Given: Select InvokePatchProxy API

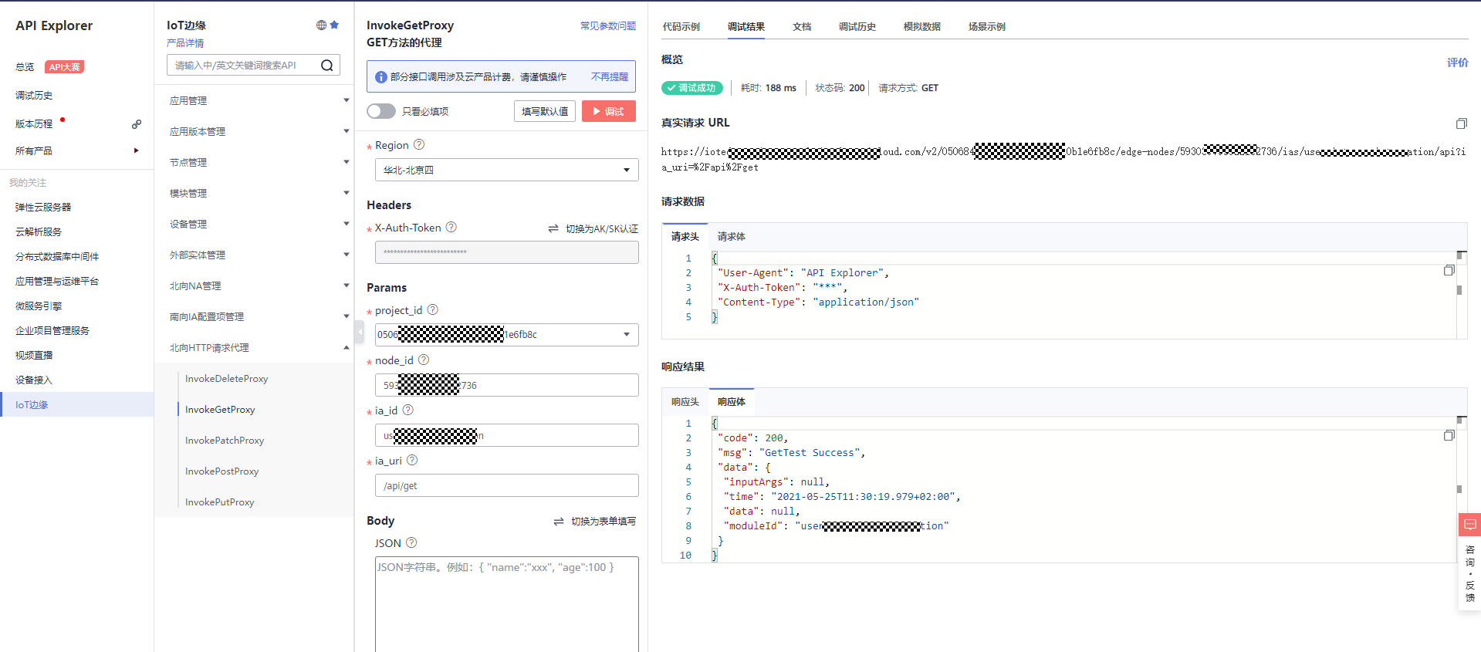Looking at the screenshot, I should pyautogui.click(x=225, y=440).
